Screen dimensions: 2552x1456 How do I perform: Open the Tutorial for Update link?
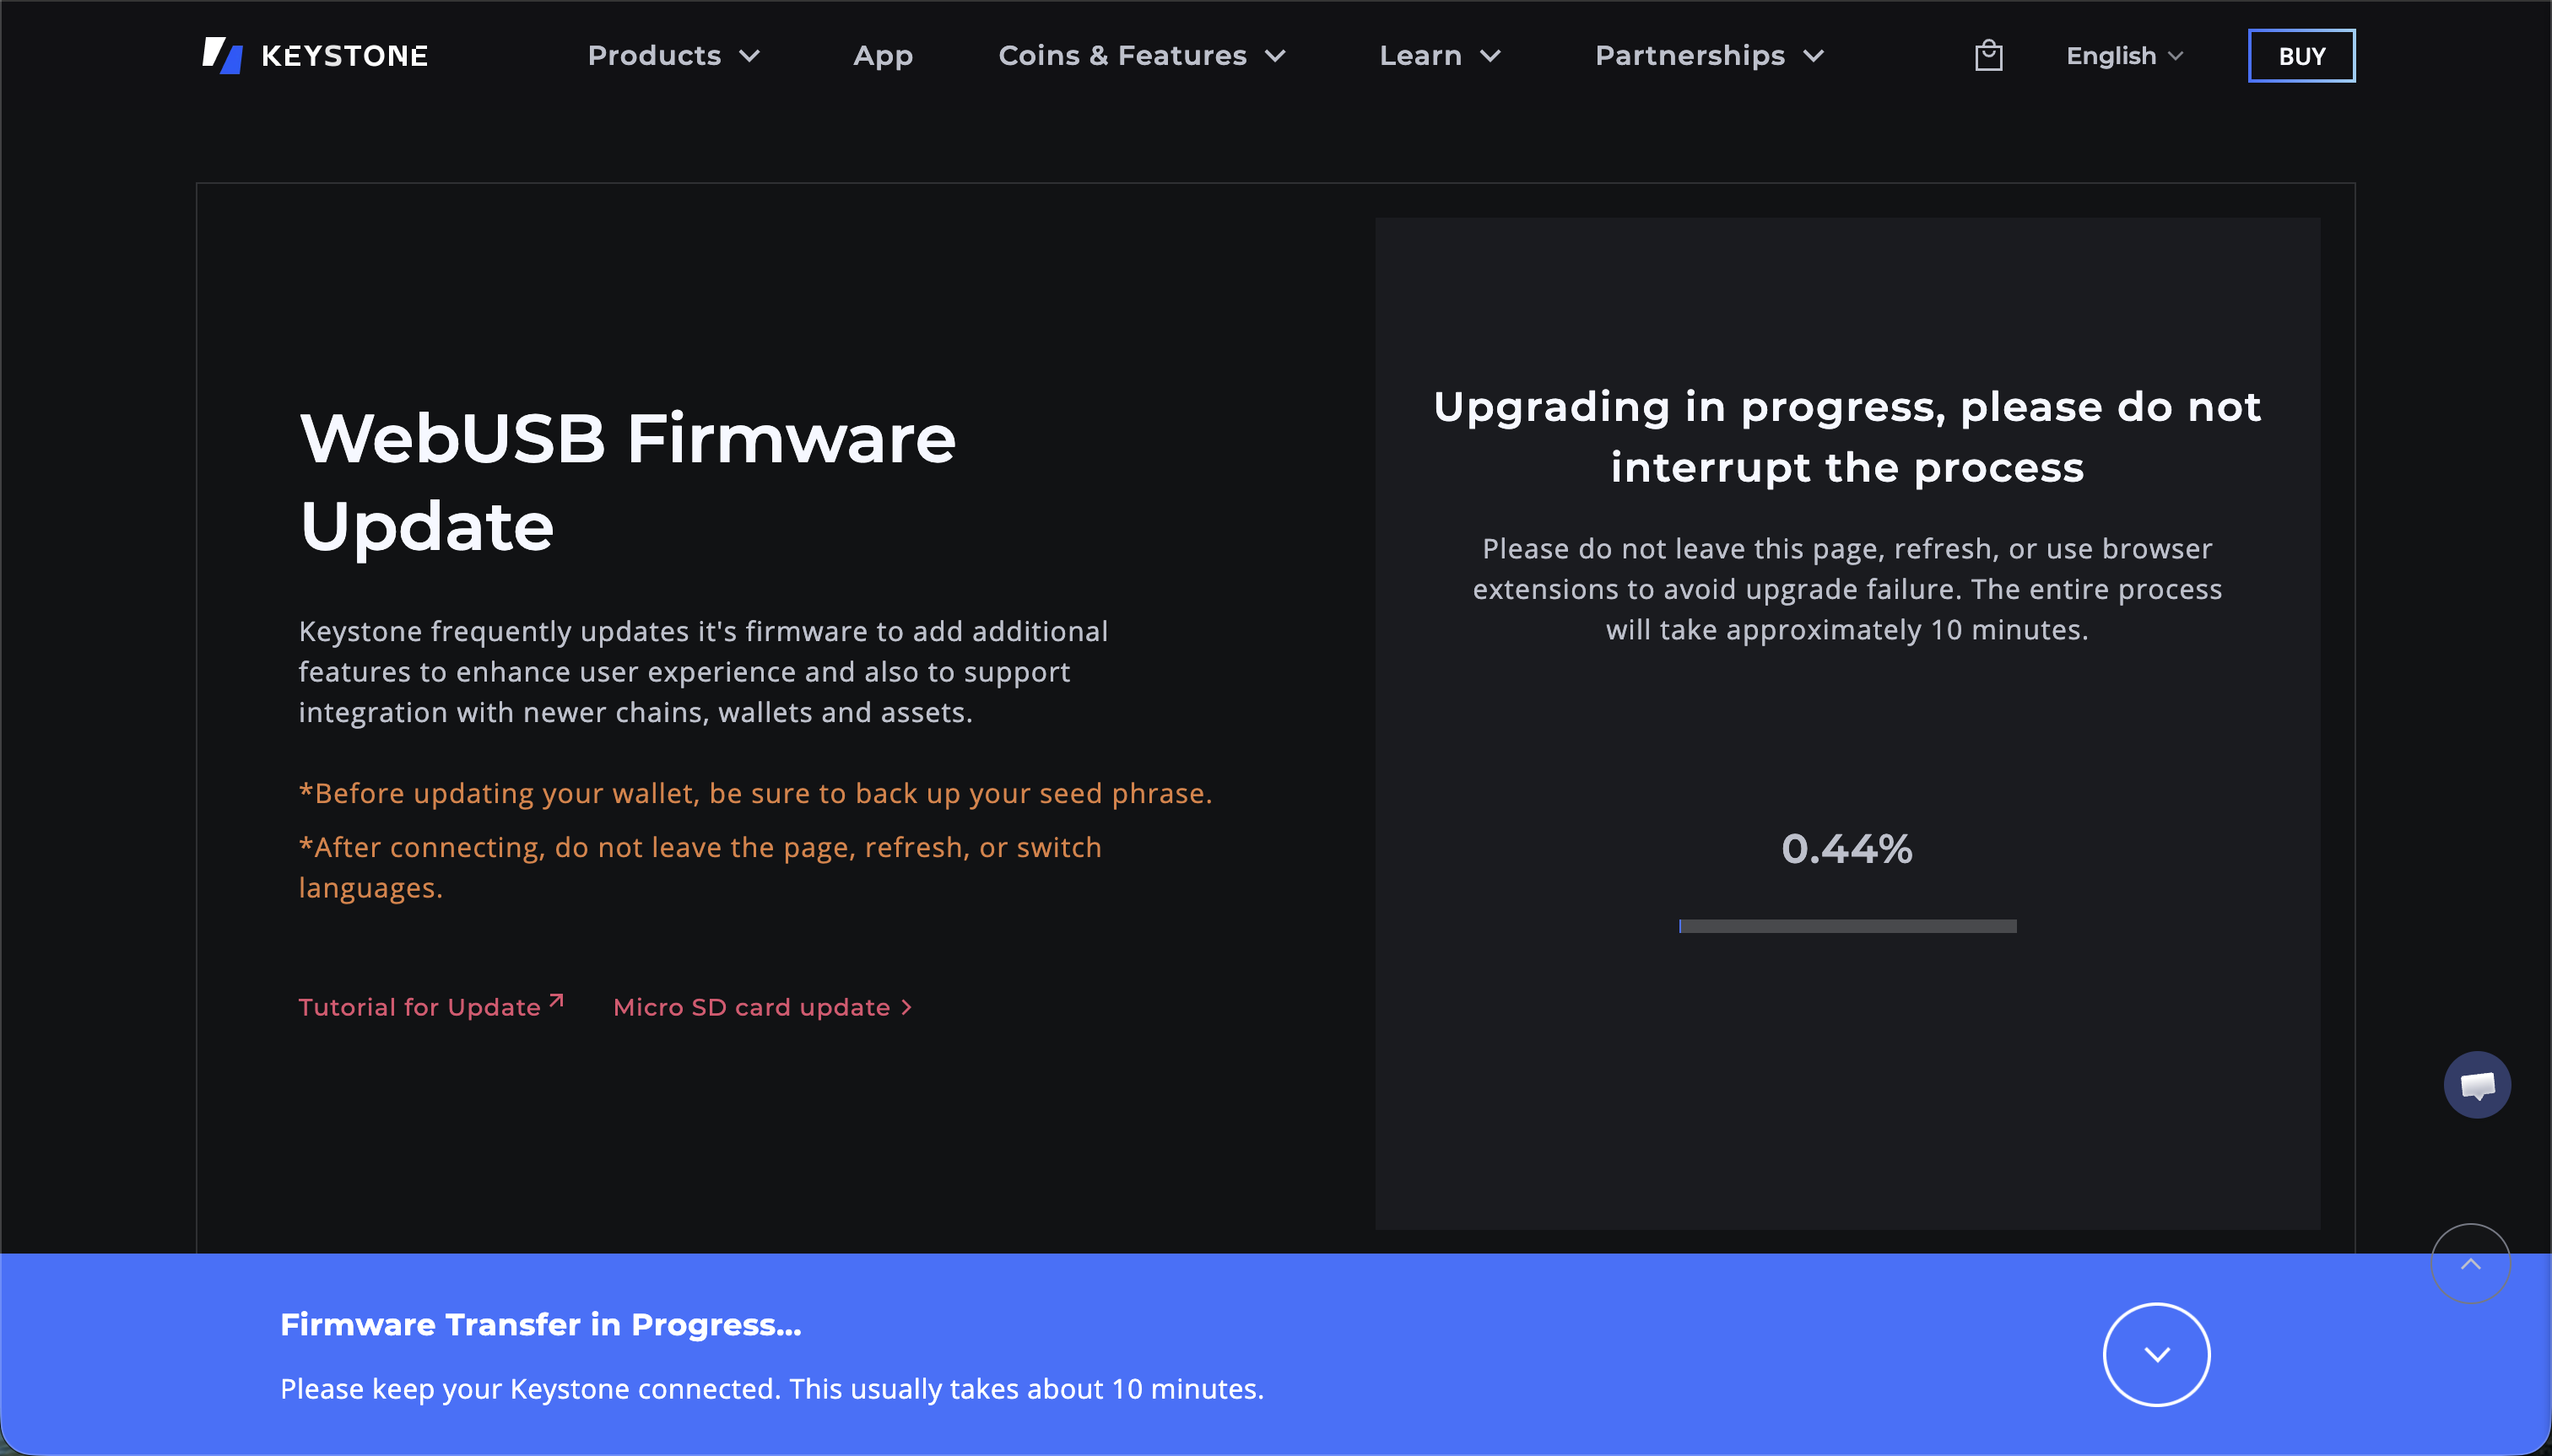[x=431, y=1006]
